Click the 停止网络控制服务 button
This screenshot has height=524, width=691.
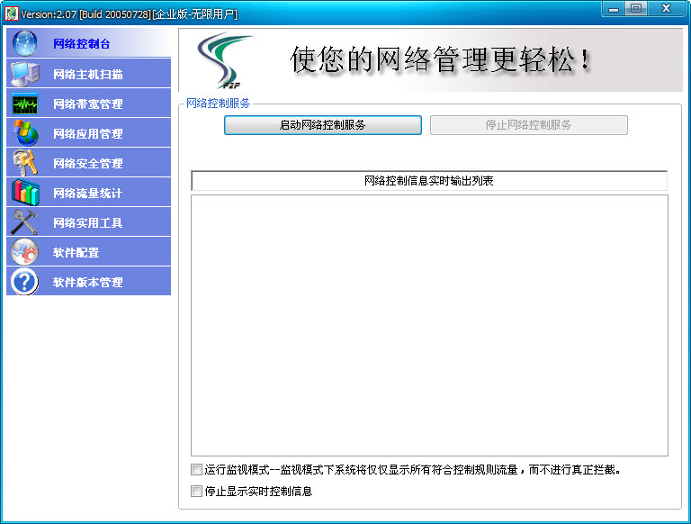coord(528,125)
